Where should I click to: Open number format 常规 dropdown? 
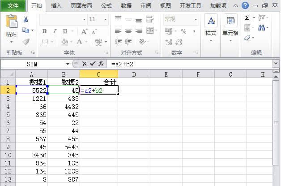point(196,19)
